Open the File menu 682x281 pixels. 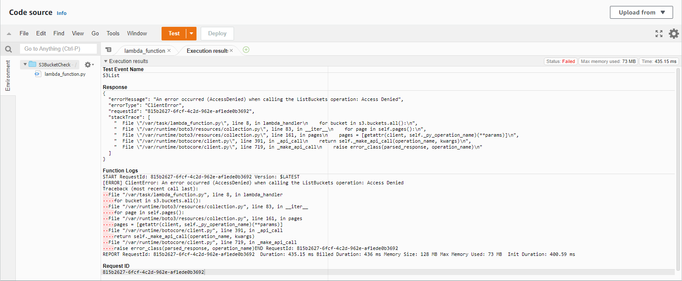[x=24, y=34]
